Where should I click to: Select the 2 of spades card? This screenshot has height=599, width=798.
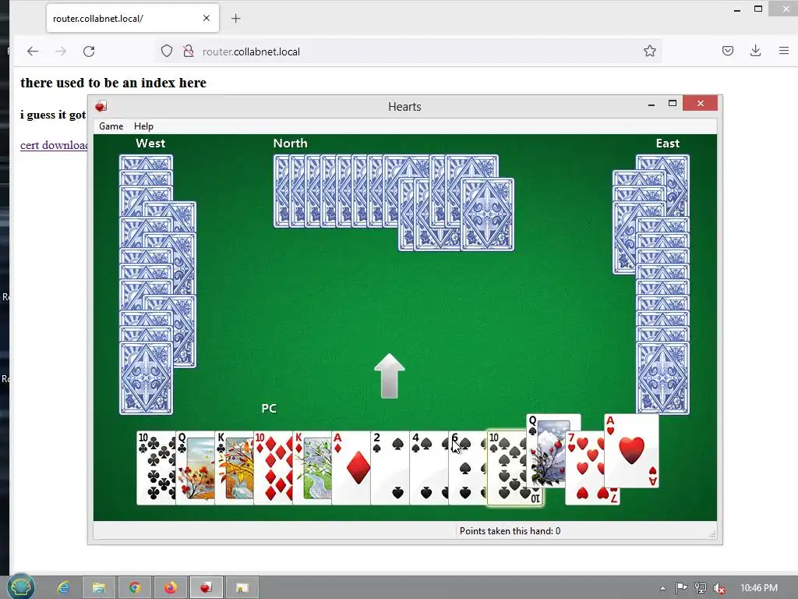pos(390,468)
